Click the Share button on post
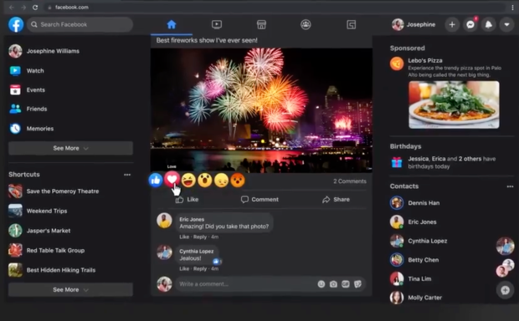Viewport: 519px width, 321px height. coord(336,199)
